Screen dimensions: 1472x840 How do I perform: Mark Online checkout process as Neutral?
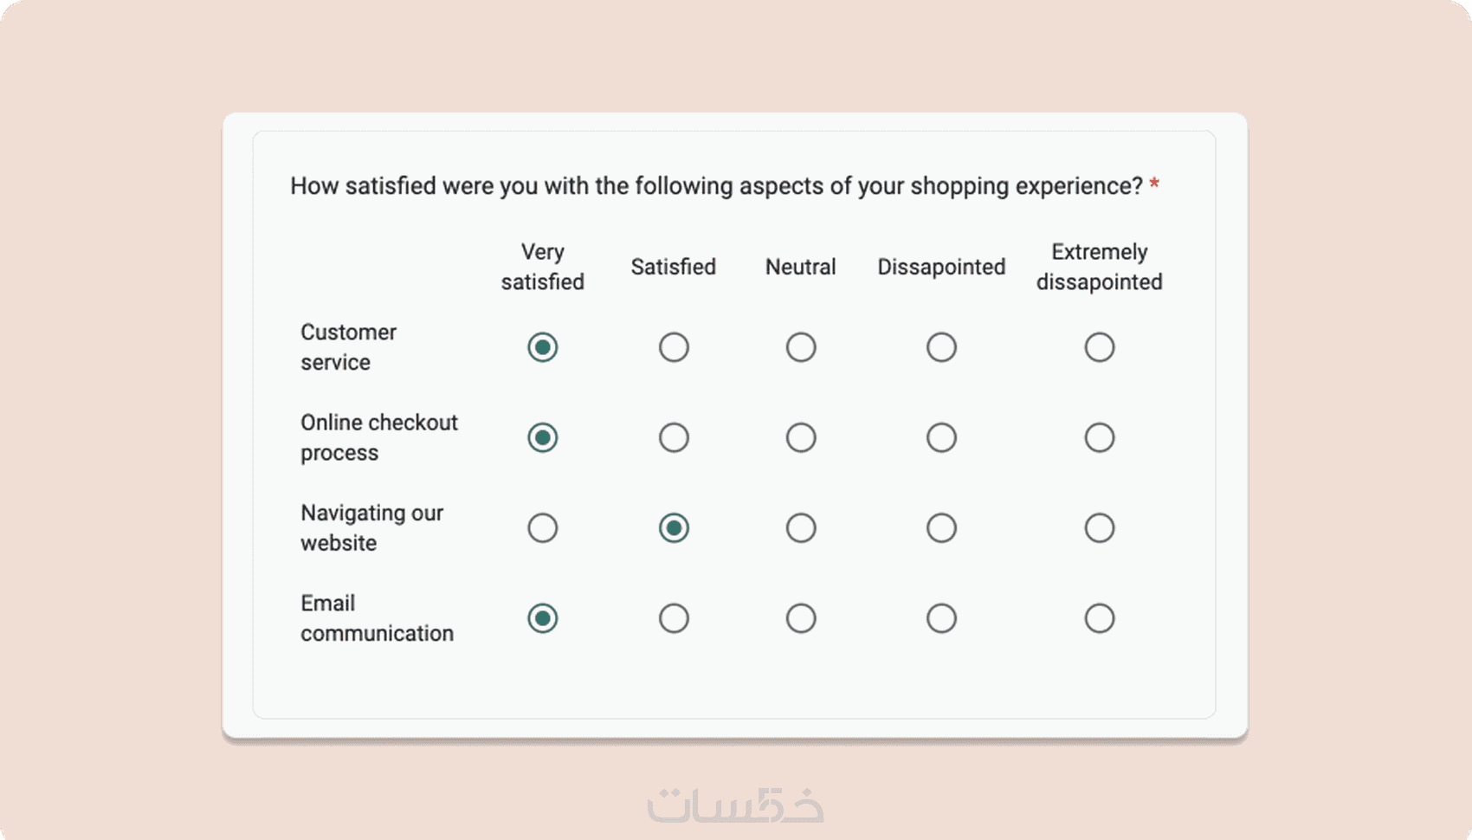[x=801, y=437]
